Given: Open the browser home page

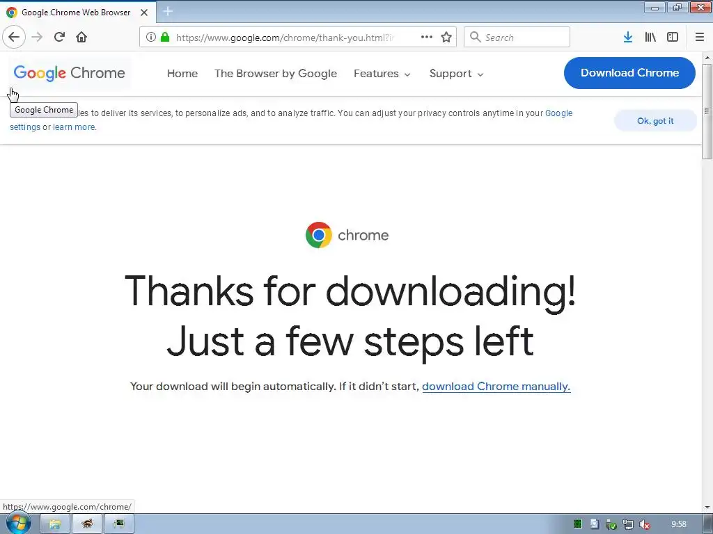Looking at the screenshot, I should pyautogui.click(x=81, y=37).
